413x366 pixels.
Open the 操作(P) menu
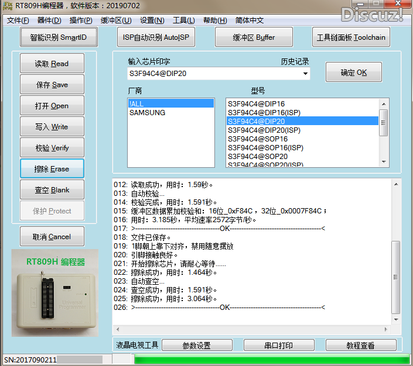tap(81, 20)
